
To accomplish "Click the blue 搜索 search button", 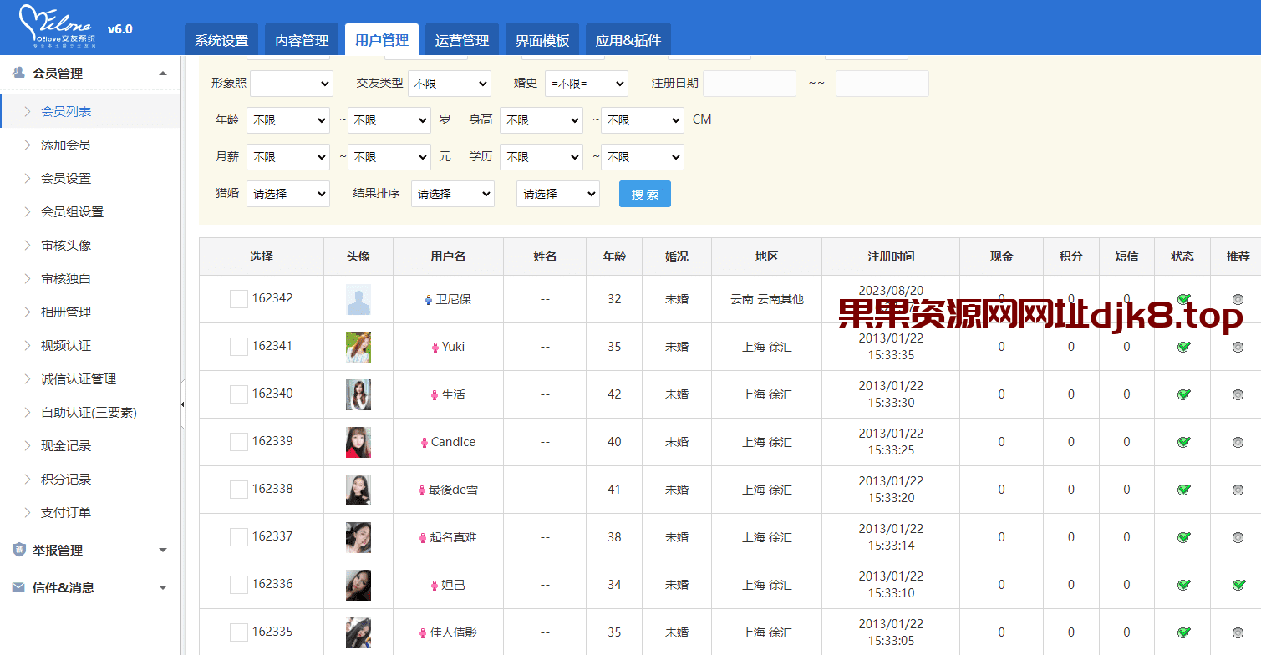I will point(644,193).
